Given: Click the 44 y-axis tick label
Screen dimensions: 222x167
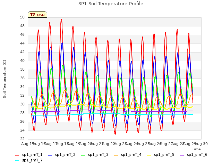Looking at the screenshot, I should pos(22,43).
